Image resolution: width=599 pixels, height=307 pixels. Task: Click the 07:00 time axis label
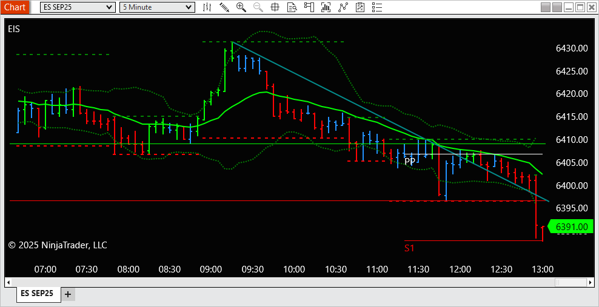point(45,269)
